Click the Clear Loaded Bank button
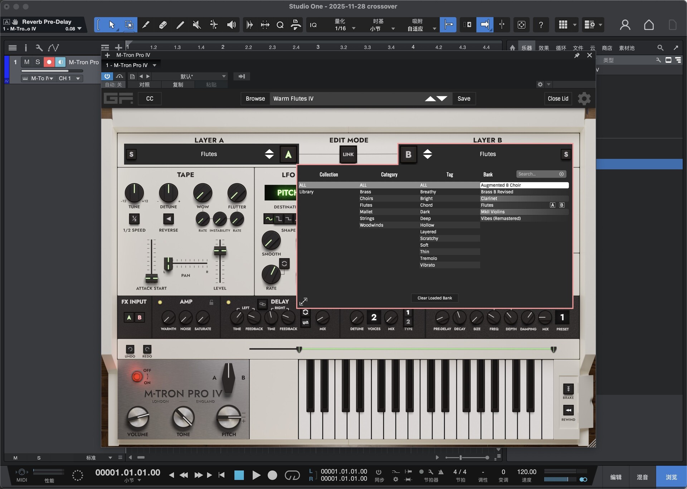Viewport: 687px width, 489px height. point(434,298)
